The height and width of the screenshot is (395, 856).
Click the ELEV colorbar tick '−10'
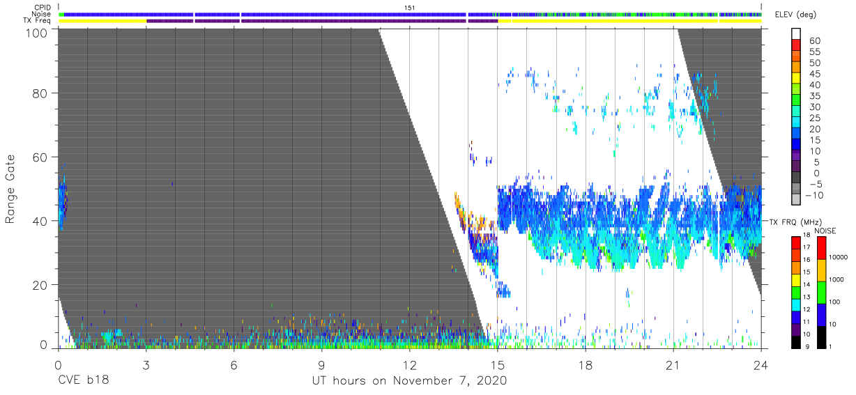815,195
